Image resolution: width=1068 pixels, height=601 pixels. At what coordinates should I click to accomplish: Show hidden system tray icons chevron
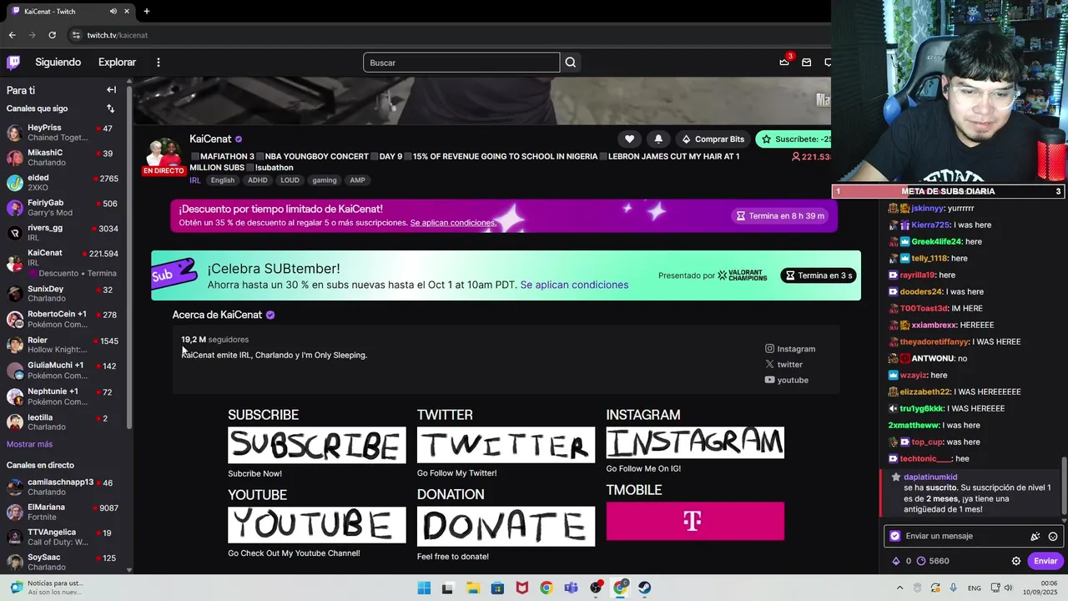pyautogui.click(x=899, y=588)
